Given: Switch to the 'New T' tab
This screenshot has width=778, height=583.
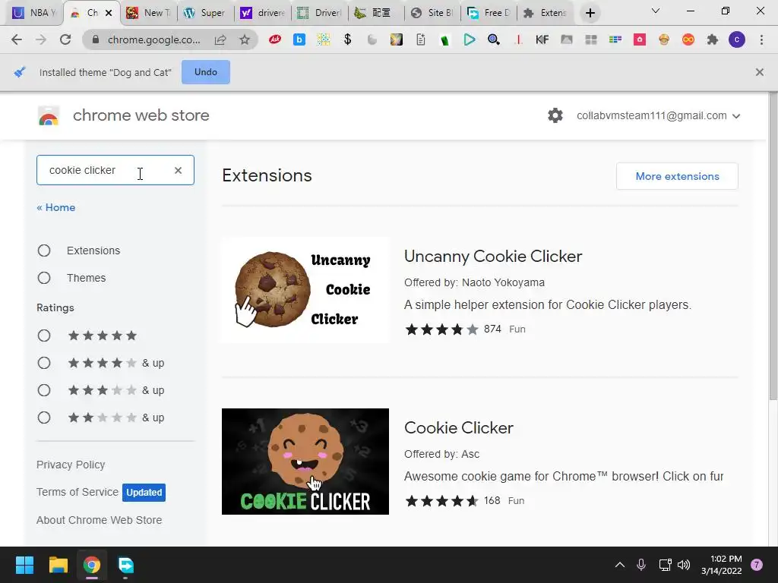Looking at the screenshot, I should [149, 13].
